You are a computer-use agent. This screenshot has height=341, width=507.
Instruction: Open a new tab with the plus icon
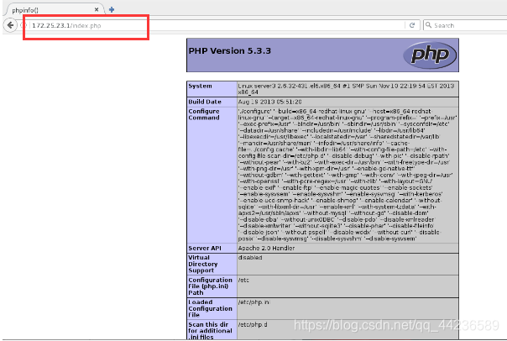click(x=112, y=10)
